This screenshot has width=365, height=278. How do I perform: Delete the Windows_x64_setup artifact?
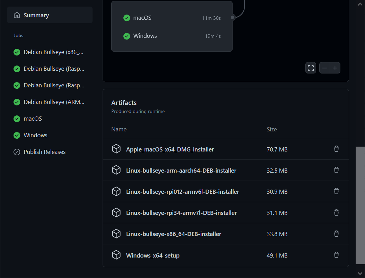coord(336,255)
